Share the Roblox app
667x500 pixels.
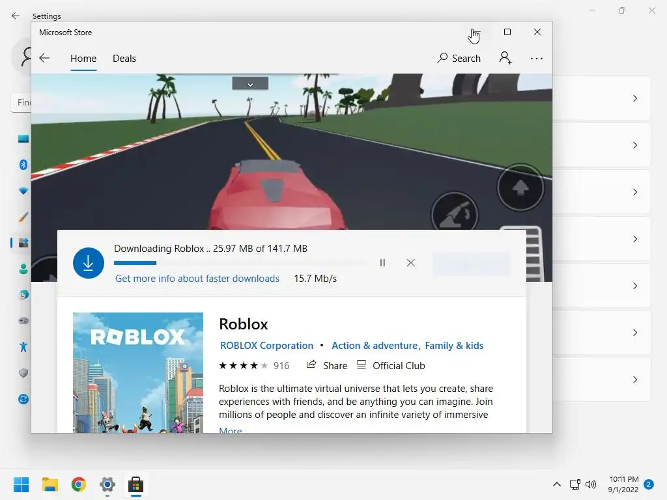(x=327, y=366)
